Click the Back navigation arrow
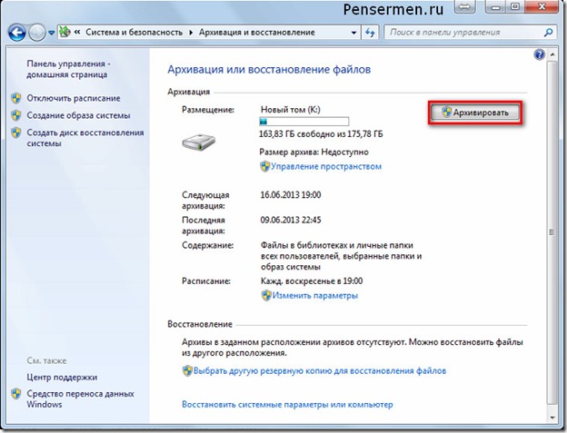 point(16,33)
